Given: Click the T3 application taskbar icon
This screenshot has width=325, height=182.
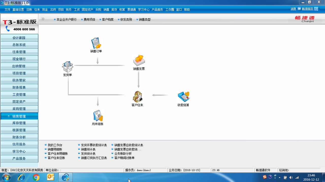Looking at the screenshot, I should (66, 177).
